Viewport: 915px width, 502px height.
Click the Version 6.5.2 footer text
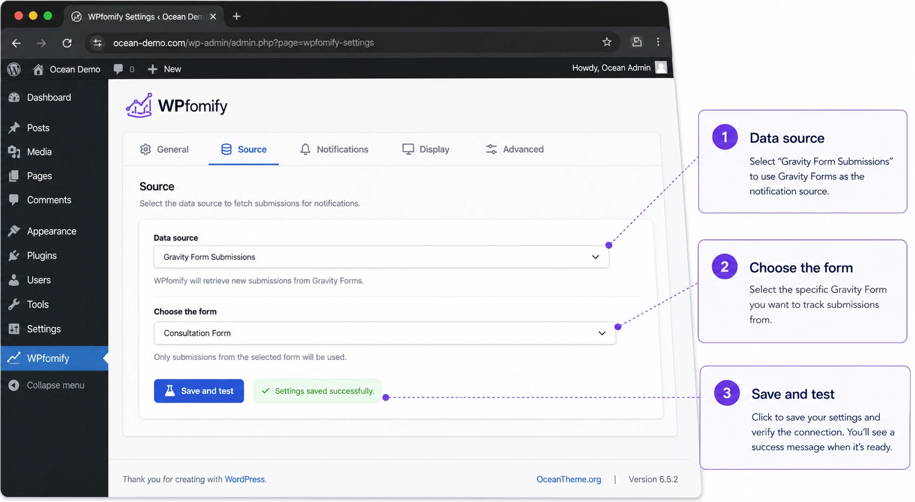[653, 479]
